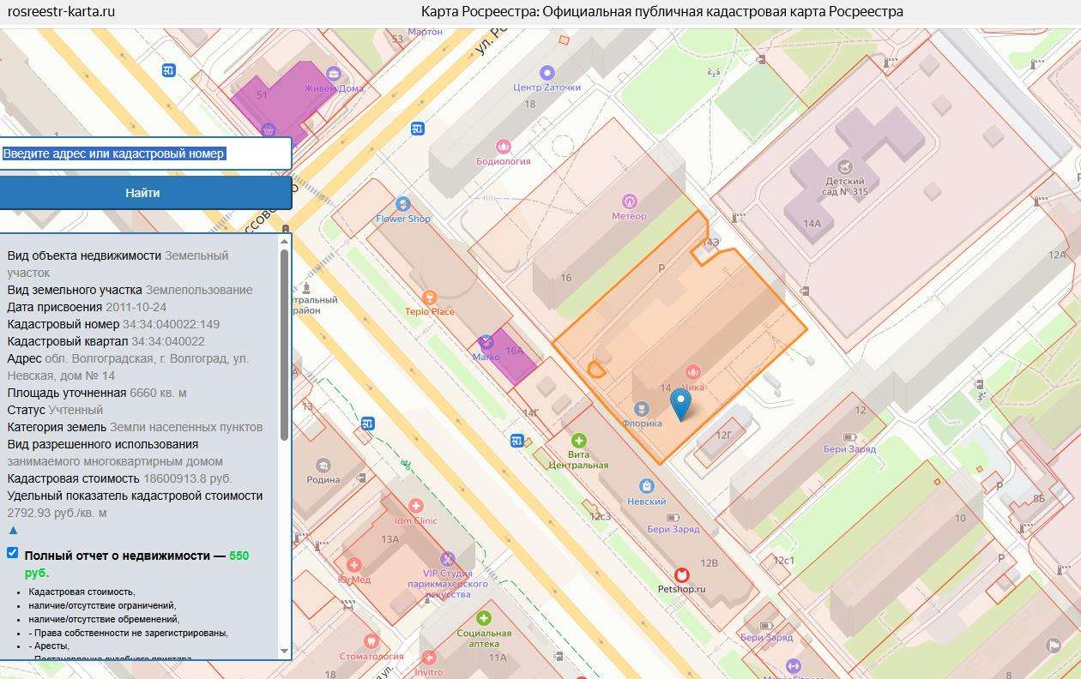
Task: Select the Вита Центральная pharmacy icon
Action: (x=579, y=441)
